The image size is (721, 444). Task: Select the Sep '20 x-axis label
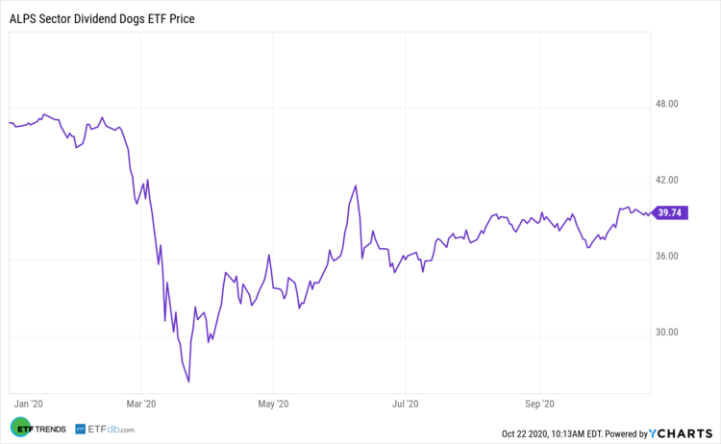click(540, 404)
